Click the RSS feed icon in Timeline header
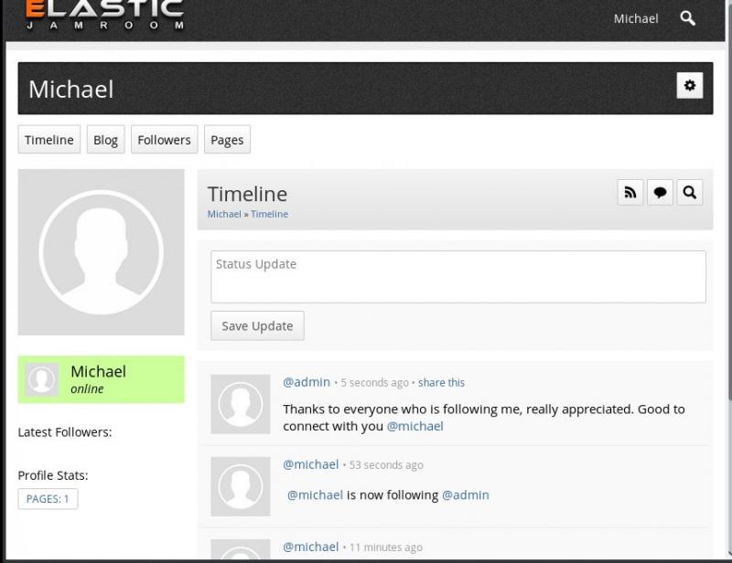Screen dimensions: 732x563 [630, 192]
